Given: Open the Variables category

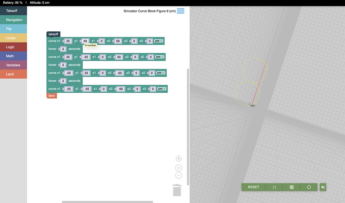Looking at the screenshot, I should pyautogui.click(x=13, y=65).
